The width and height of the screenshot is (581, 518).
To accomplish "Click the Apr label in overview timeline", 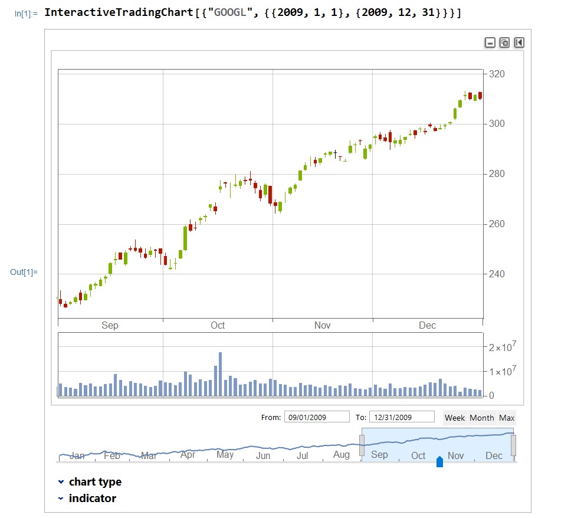I will 188,455.
